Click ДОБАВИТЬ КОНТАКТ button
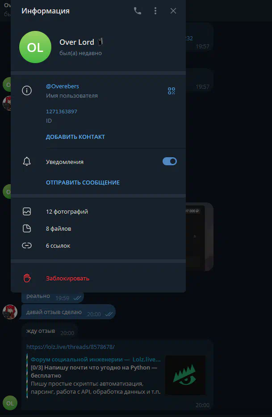The height and width of the screenshot is (417, 272). tap(75, 137)
